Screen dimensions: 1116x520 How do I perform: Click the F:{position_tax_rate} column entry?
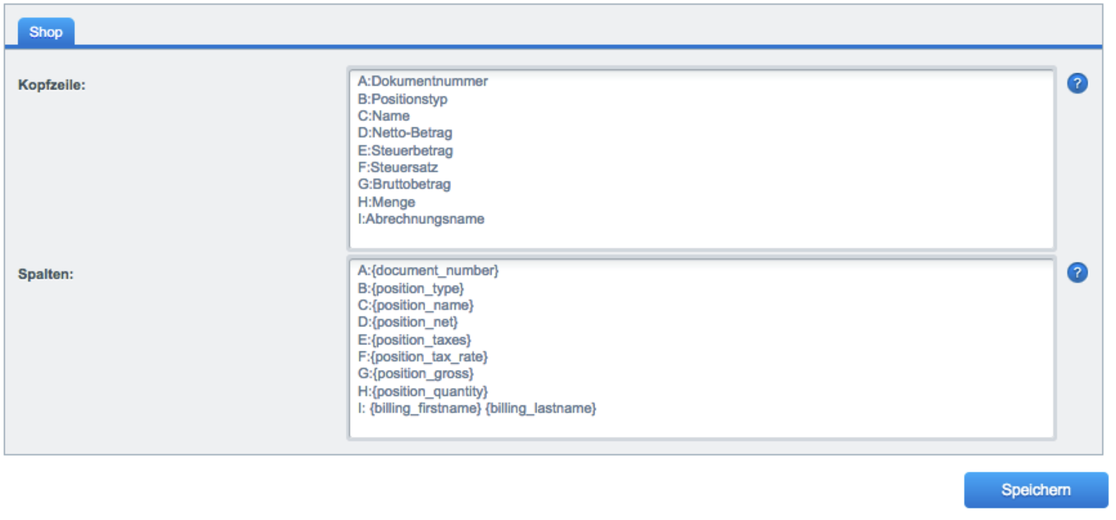[x=422, y=357]
